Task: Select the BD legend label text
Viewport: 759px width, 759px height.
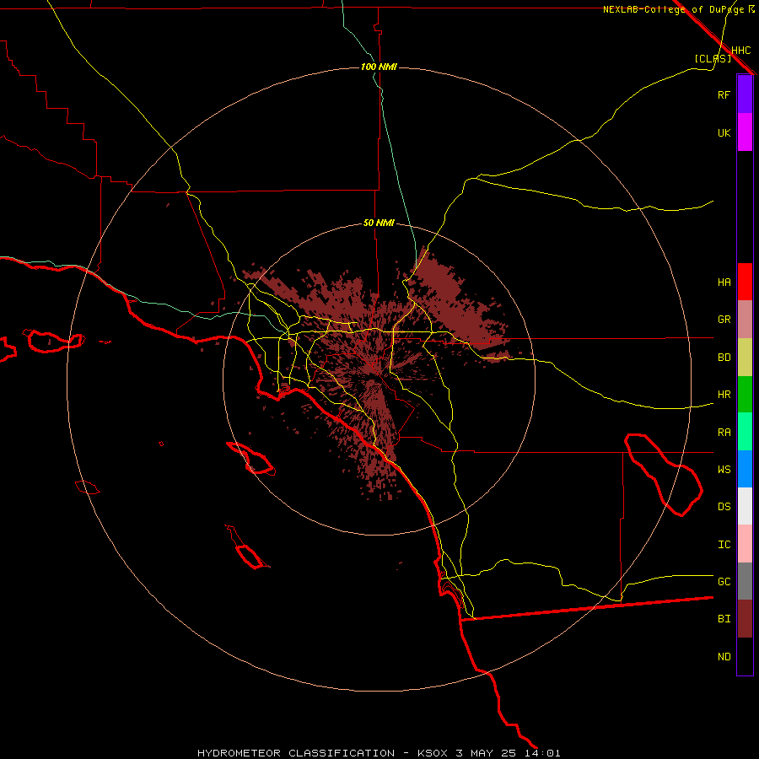Action: (x=724, y=358)
